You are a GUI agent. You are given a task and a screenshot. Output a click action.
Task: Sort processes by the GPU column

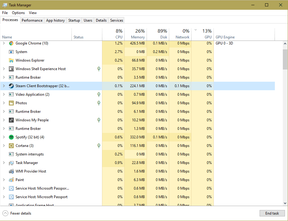202,34
